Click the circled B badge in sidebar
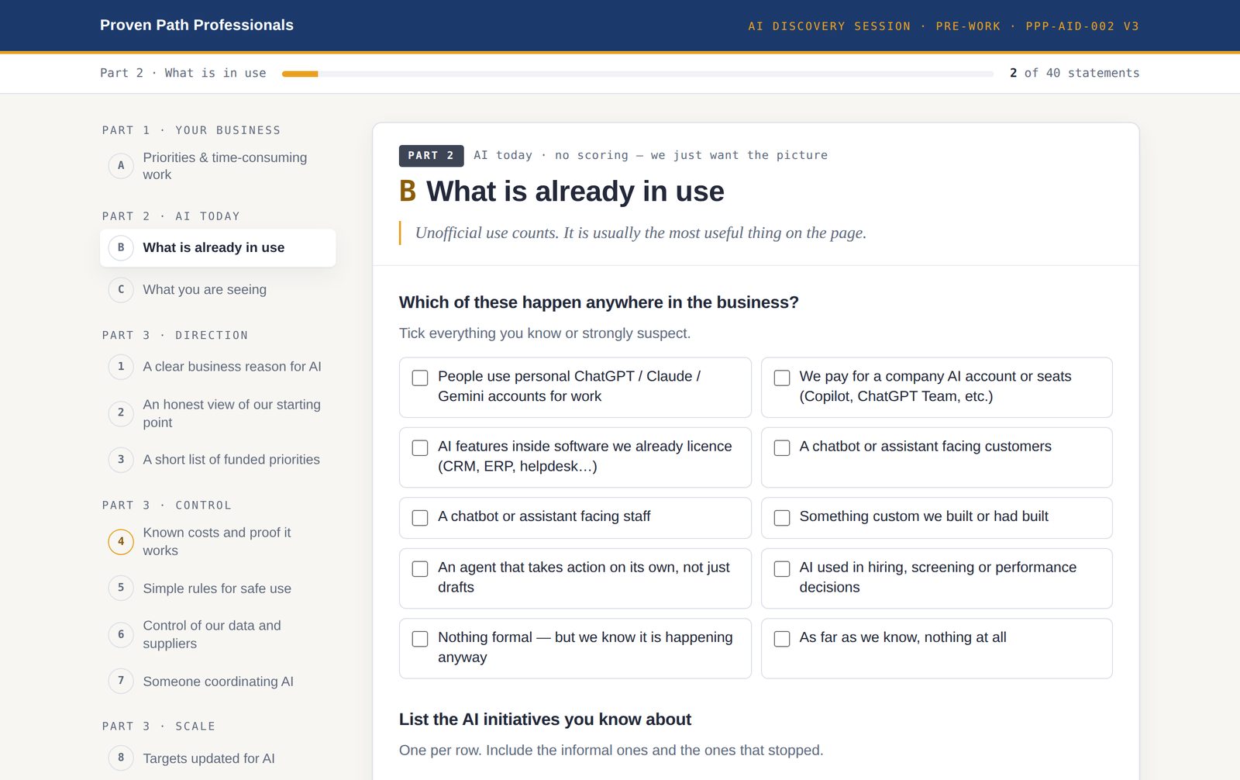The image size is (1240, 780). pos(121,247)
